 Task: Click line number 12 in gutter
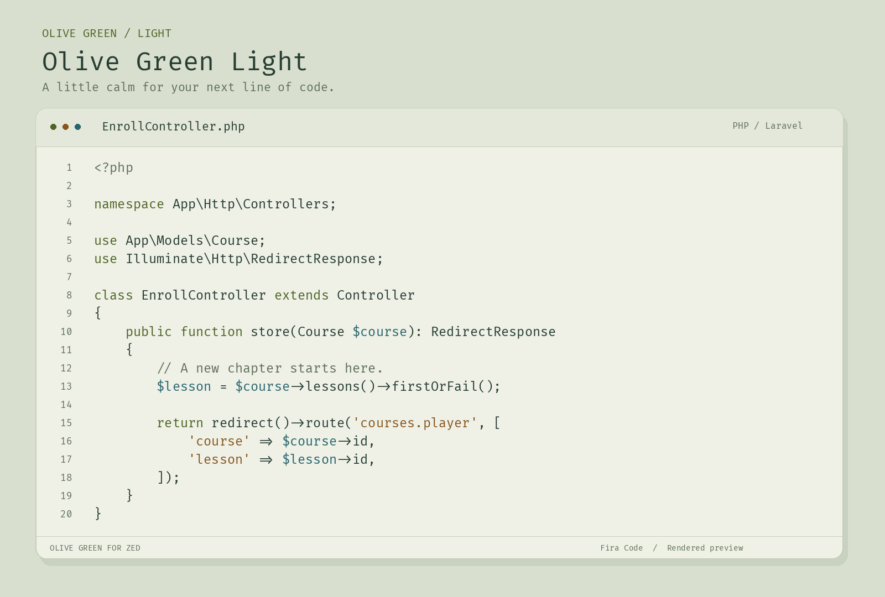pyautogui.click(x=66, y=368)
